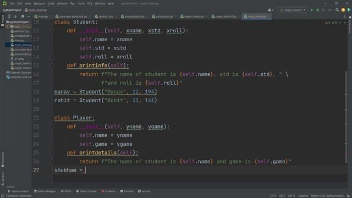The width and height of the screenshot is (352, 198).
Task: Open the Help menu
Action: click(111, 4)
